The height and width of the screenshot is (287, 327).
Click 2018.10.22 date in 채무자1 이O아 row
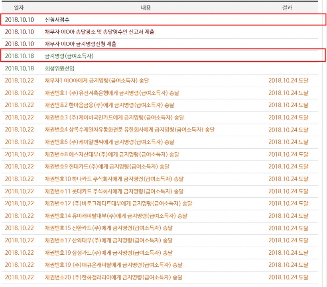pyautogui.click(x=20, y=81)
